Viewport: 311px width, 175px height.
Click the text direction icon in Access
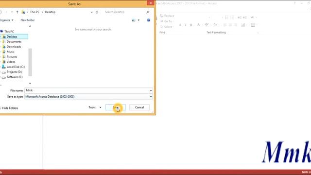[x=252, y=17]
